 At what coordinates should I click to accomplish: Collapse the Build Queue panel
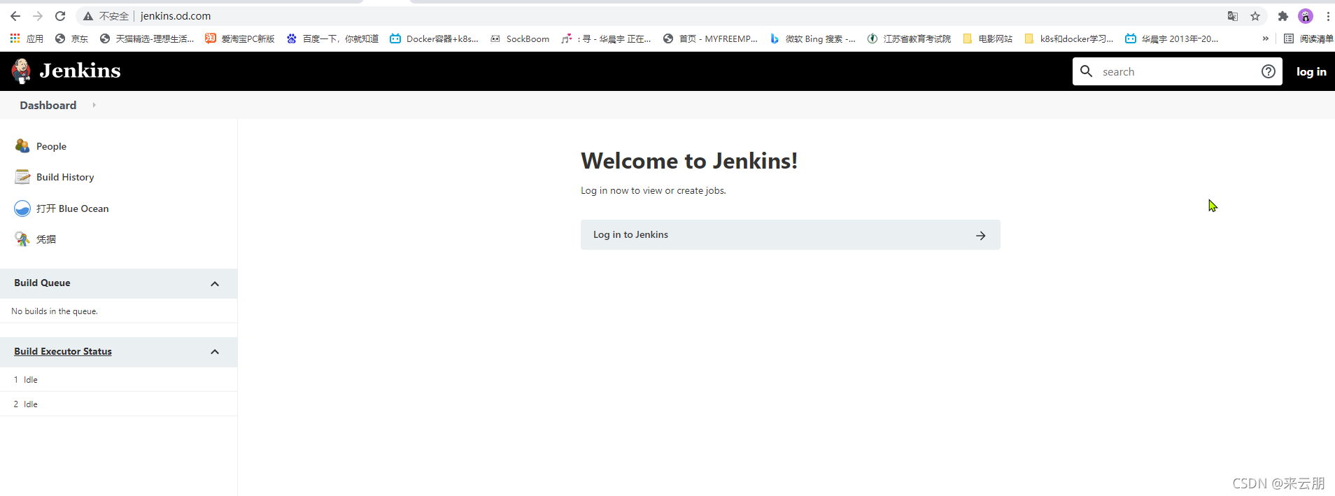tap(215, 283)
